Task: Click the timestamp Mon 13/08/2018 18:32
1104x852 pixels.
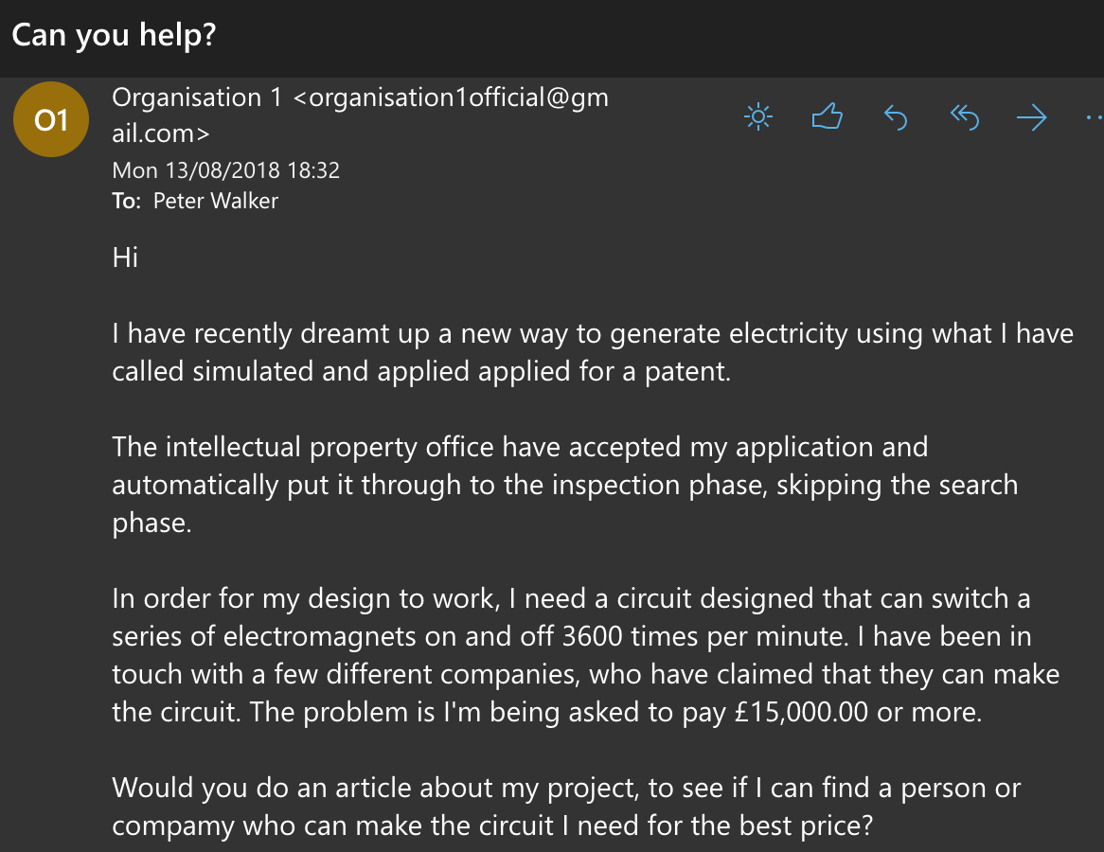Action: [225, 171]
